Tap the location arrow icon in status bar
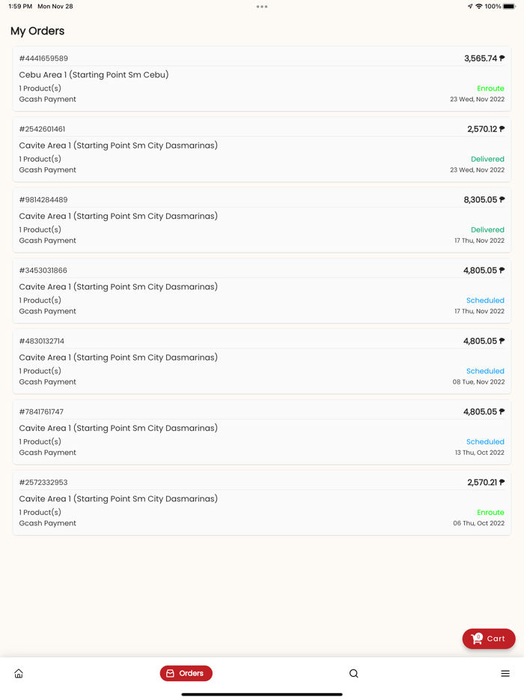This screenshot has height=700, width=524. pos(469,6)
